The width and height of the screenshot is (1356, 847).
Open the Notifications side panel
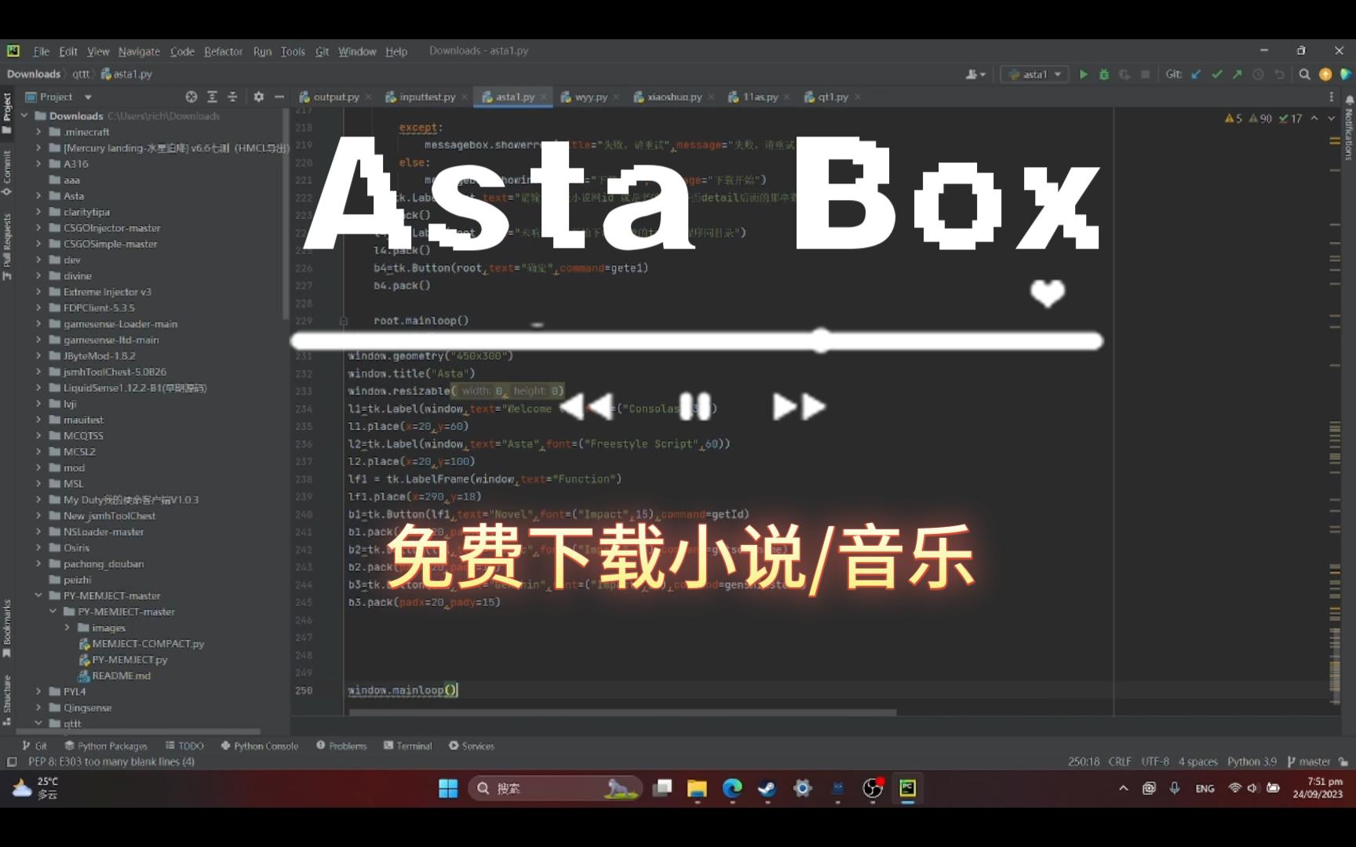1349,128
